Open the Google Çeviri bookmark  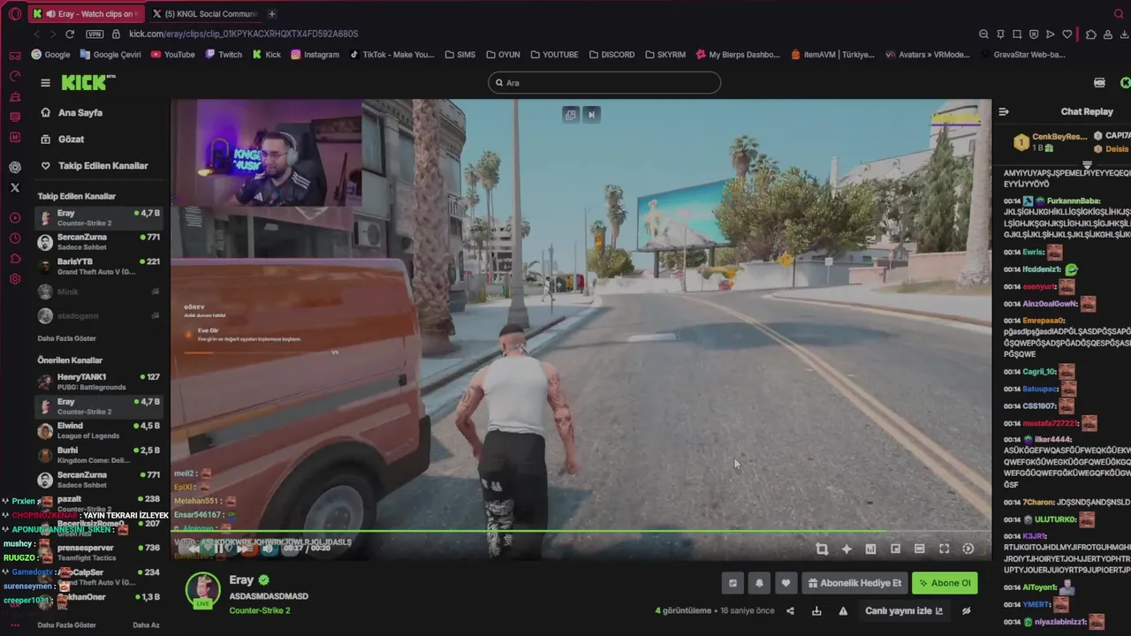[110, 55]
